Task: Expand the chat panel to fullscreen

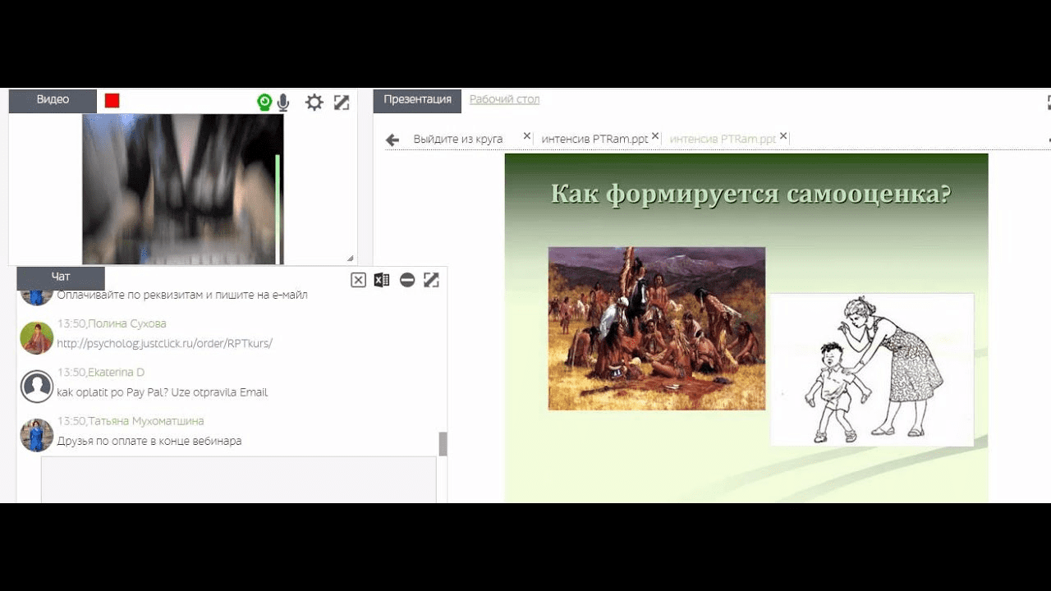Action: tap(431, 280)
